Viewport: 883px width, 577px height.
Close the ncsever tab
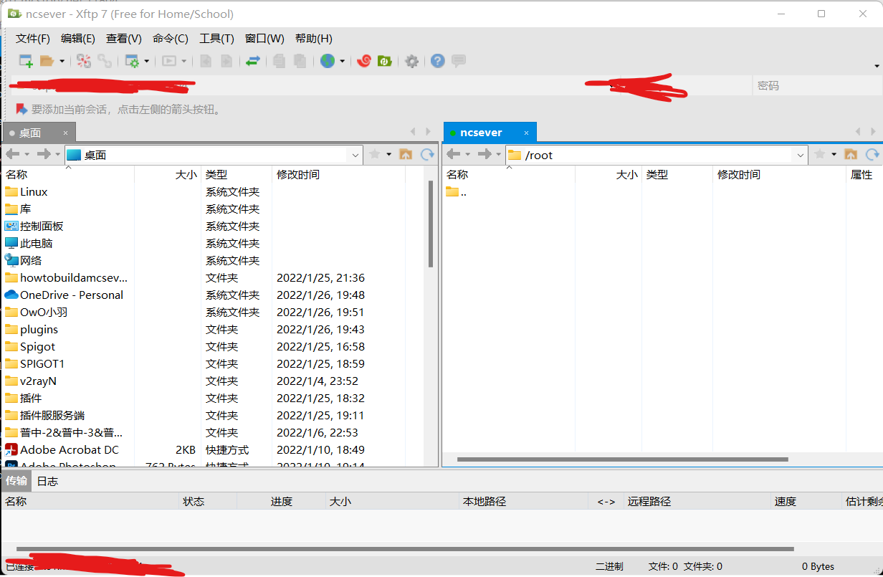[x=526, y=133]
